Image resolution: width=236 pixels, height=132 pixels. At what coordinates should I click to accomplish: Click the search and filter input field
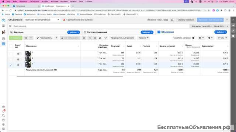(x=99, y=26)
